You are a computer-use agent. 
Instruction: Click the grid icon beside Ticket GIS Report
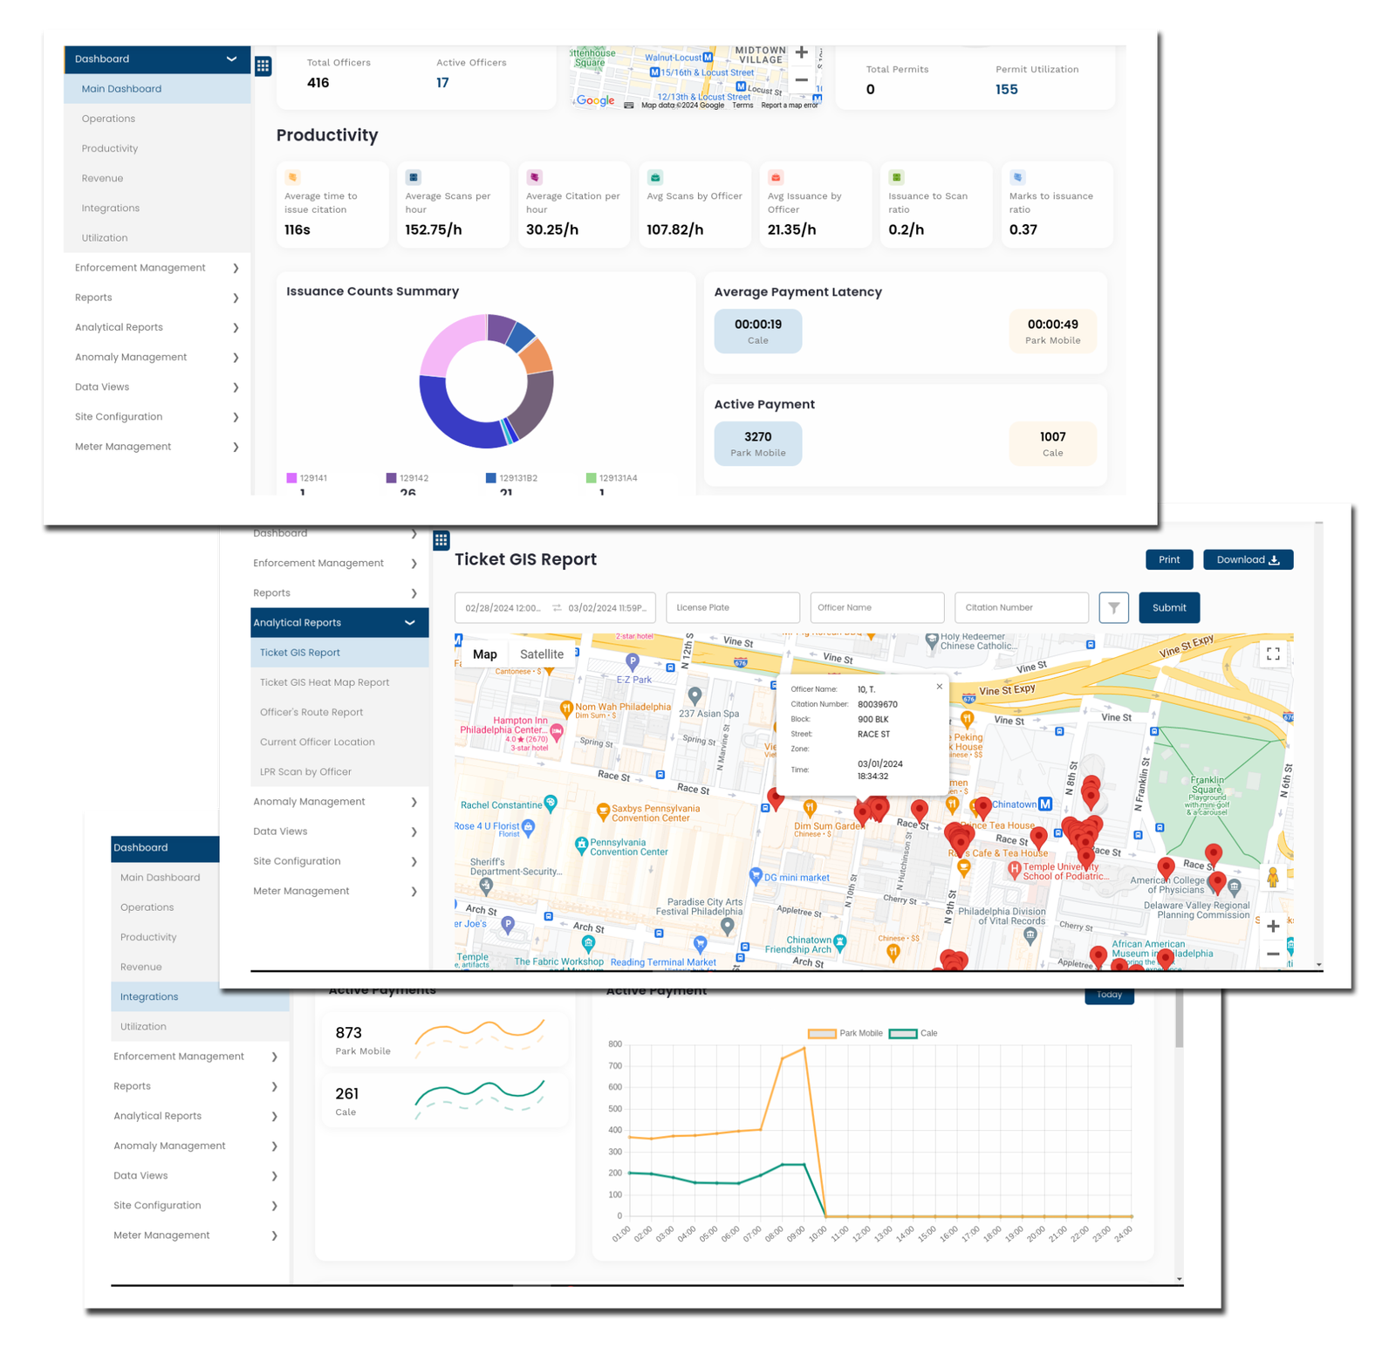(x=441, y=540)
